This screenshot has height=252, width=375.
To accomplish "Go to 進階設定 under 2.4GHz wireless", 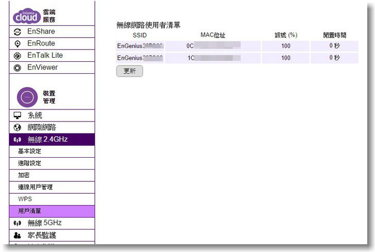I will 29,163.
